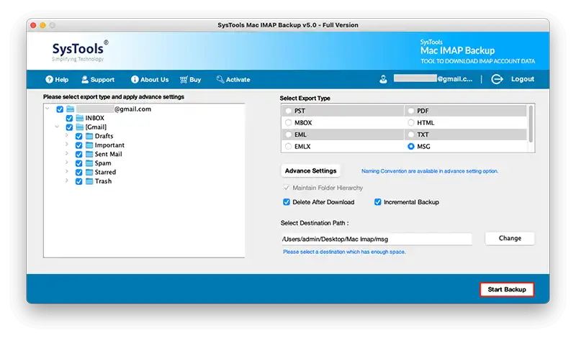Uncheck the [Gmail] folder checkbox
This screenshot has width=576, height=338.
click(69, 127)
